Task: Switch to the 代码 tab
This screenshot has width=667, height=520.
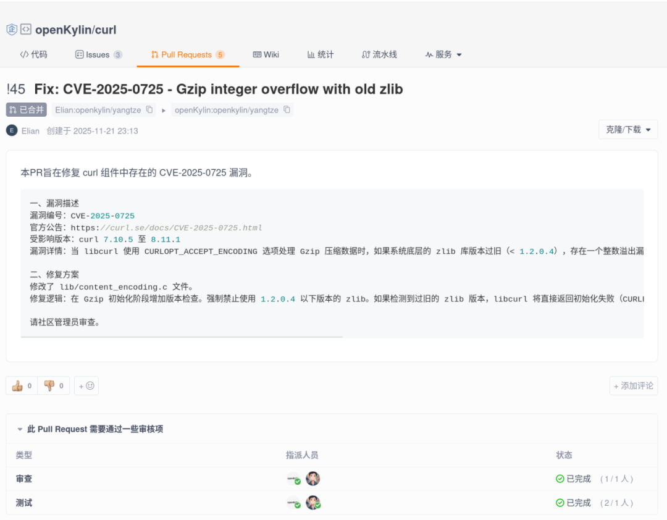Action: point(34,54)
